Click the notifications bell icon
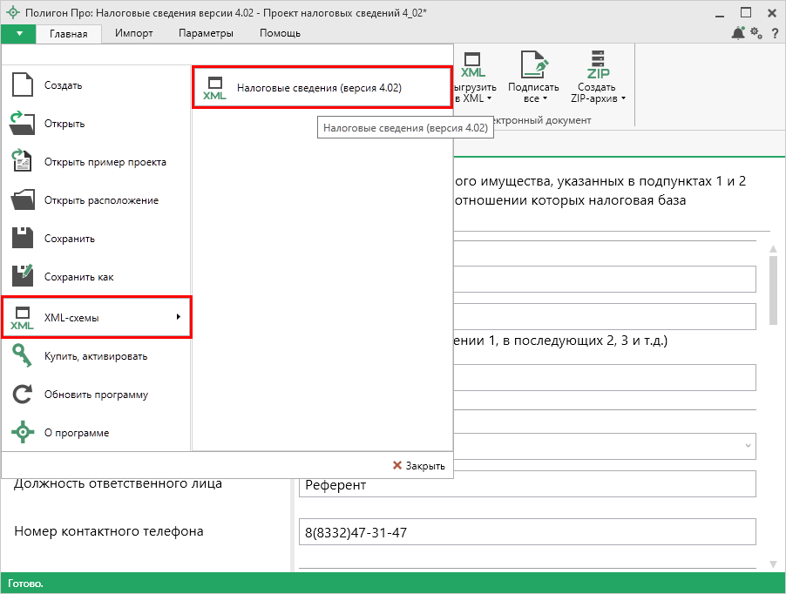 click(x=738, y=33)
